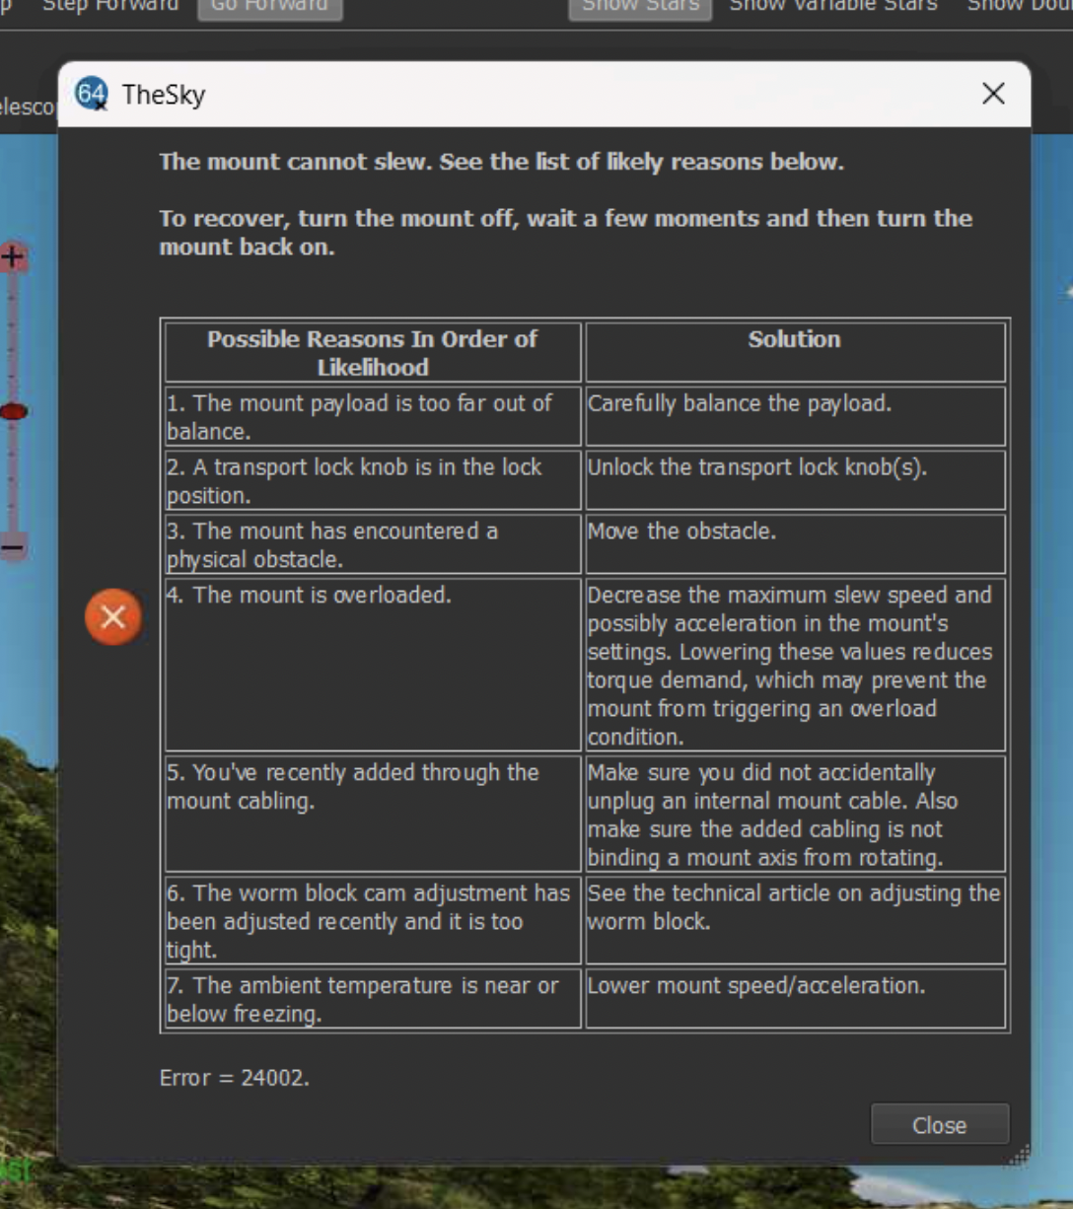
Task: Select the 'The mount is overloaded' cell
Action: click(372, 665)
